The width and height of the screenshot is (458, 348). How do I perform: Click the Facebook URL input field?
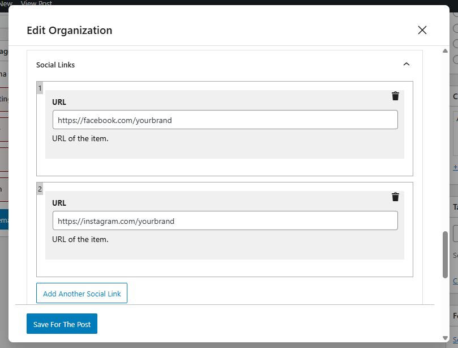pyautogui.click(x=225, y=120)
